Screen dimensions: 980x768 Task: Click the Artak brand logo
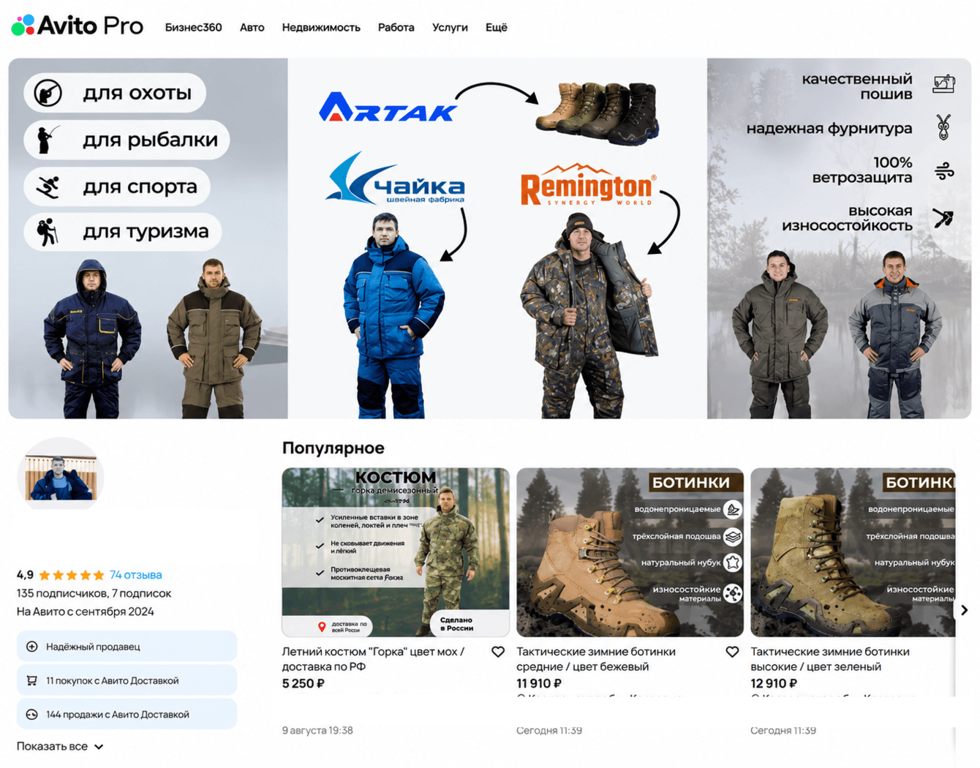pos(388,107)
